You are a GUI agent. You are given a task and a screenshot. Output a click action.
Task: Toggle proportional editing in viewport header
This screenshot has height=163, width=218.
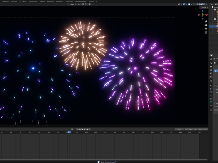pyautogui.click(x=89, y=5)
